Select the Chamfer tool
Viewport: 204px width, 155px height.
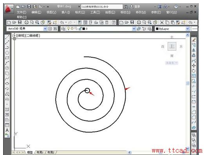click(x=194, y=112)
